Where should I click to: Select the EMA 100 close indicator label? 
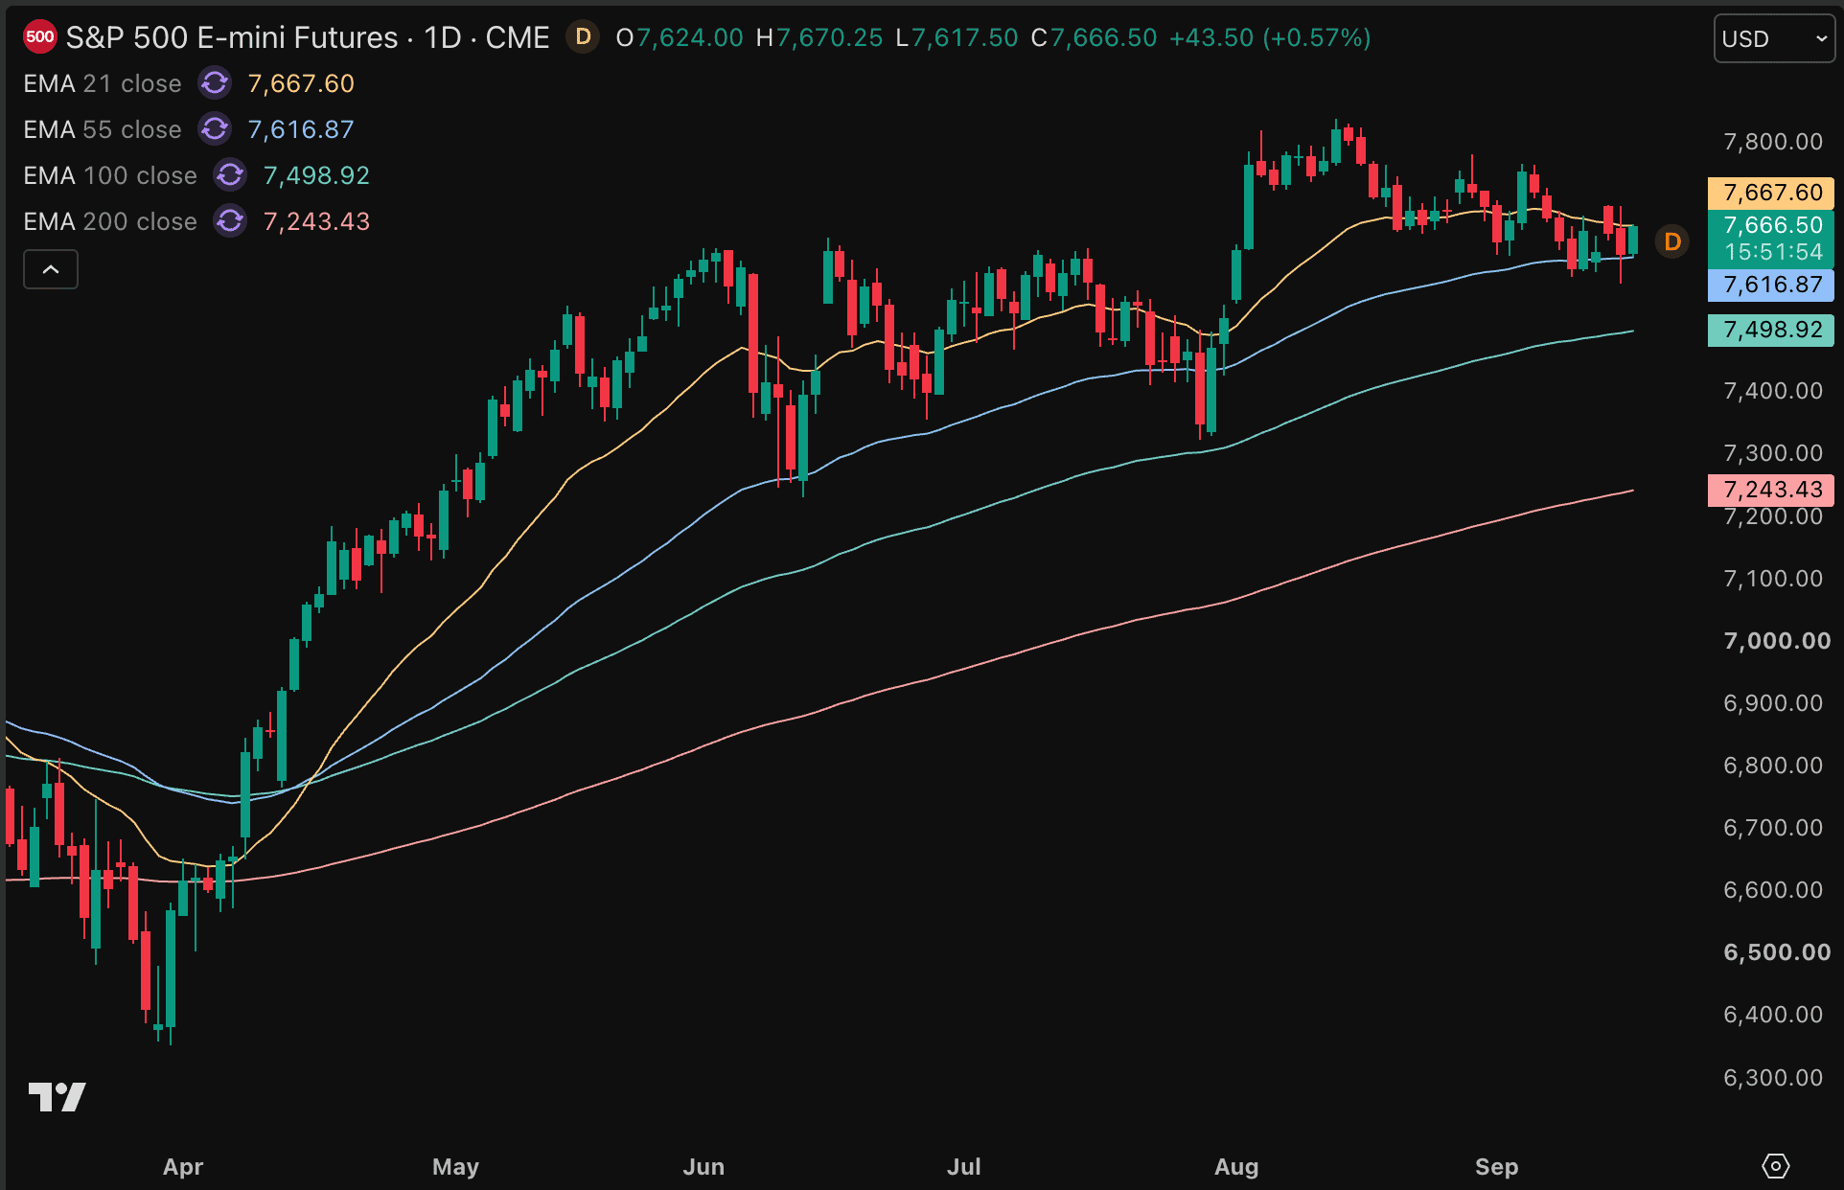coord(110,175)
